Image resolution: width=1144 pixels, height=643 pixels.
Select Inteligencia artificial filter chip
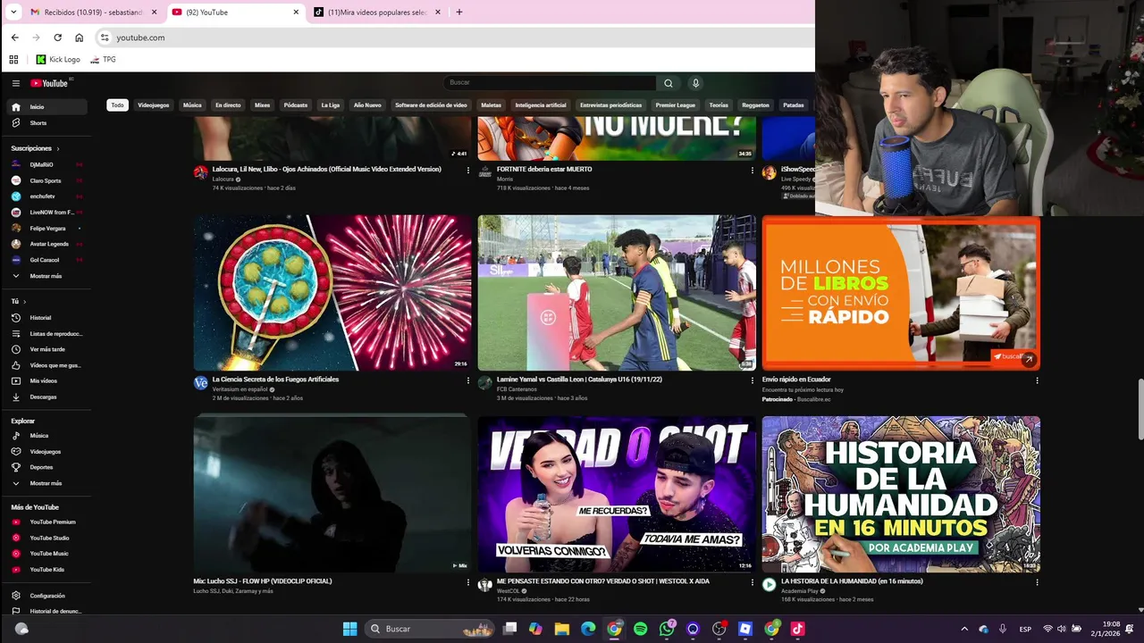click(x=541, y=105)
